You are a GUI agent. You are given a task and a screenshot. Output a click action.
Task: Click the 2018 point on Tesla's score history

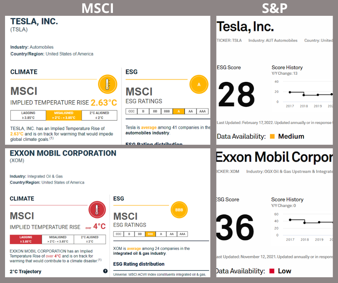[x=304, y=95]
